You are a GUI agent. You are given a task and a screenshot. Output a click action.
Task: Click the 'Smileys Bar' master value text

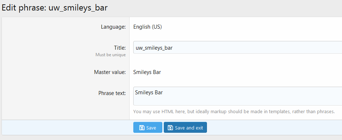point(147,72)
